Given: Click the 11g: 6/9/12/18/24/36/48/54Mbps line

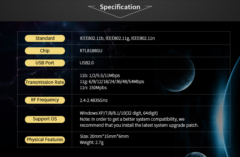Looking at the screenshot, I should point(112,82).
